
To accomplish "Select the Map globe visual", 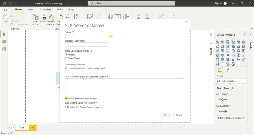I will [x=218, y=55].
